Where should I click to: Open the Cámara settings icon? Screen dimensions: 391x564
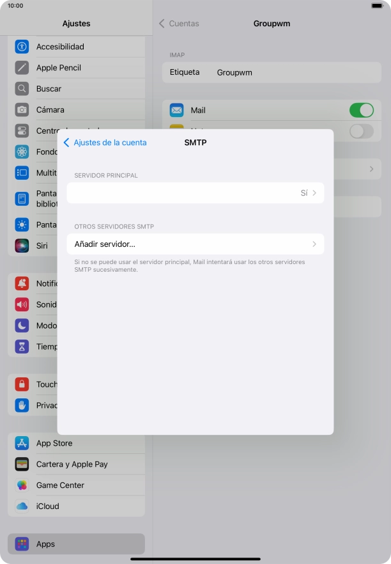coord(22,110)
